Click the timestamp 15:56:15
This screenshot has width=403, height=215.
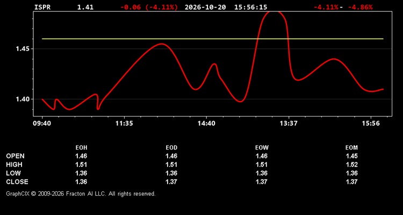pos(250,7)
